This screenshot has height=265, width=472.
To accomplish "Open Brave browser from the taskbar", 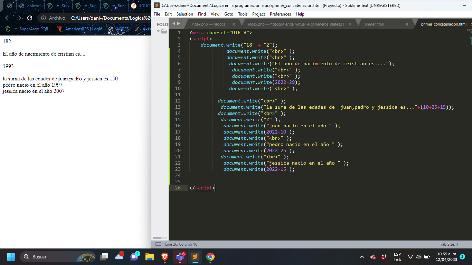I will [165, 257].
